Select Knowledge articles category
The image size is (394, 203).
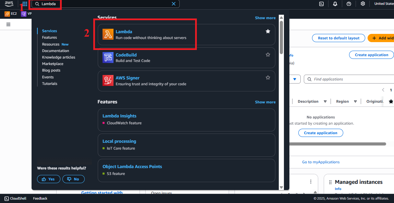[59, 57]
